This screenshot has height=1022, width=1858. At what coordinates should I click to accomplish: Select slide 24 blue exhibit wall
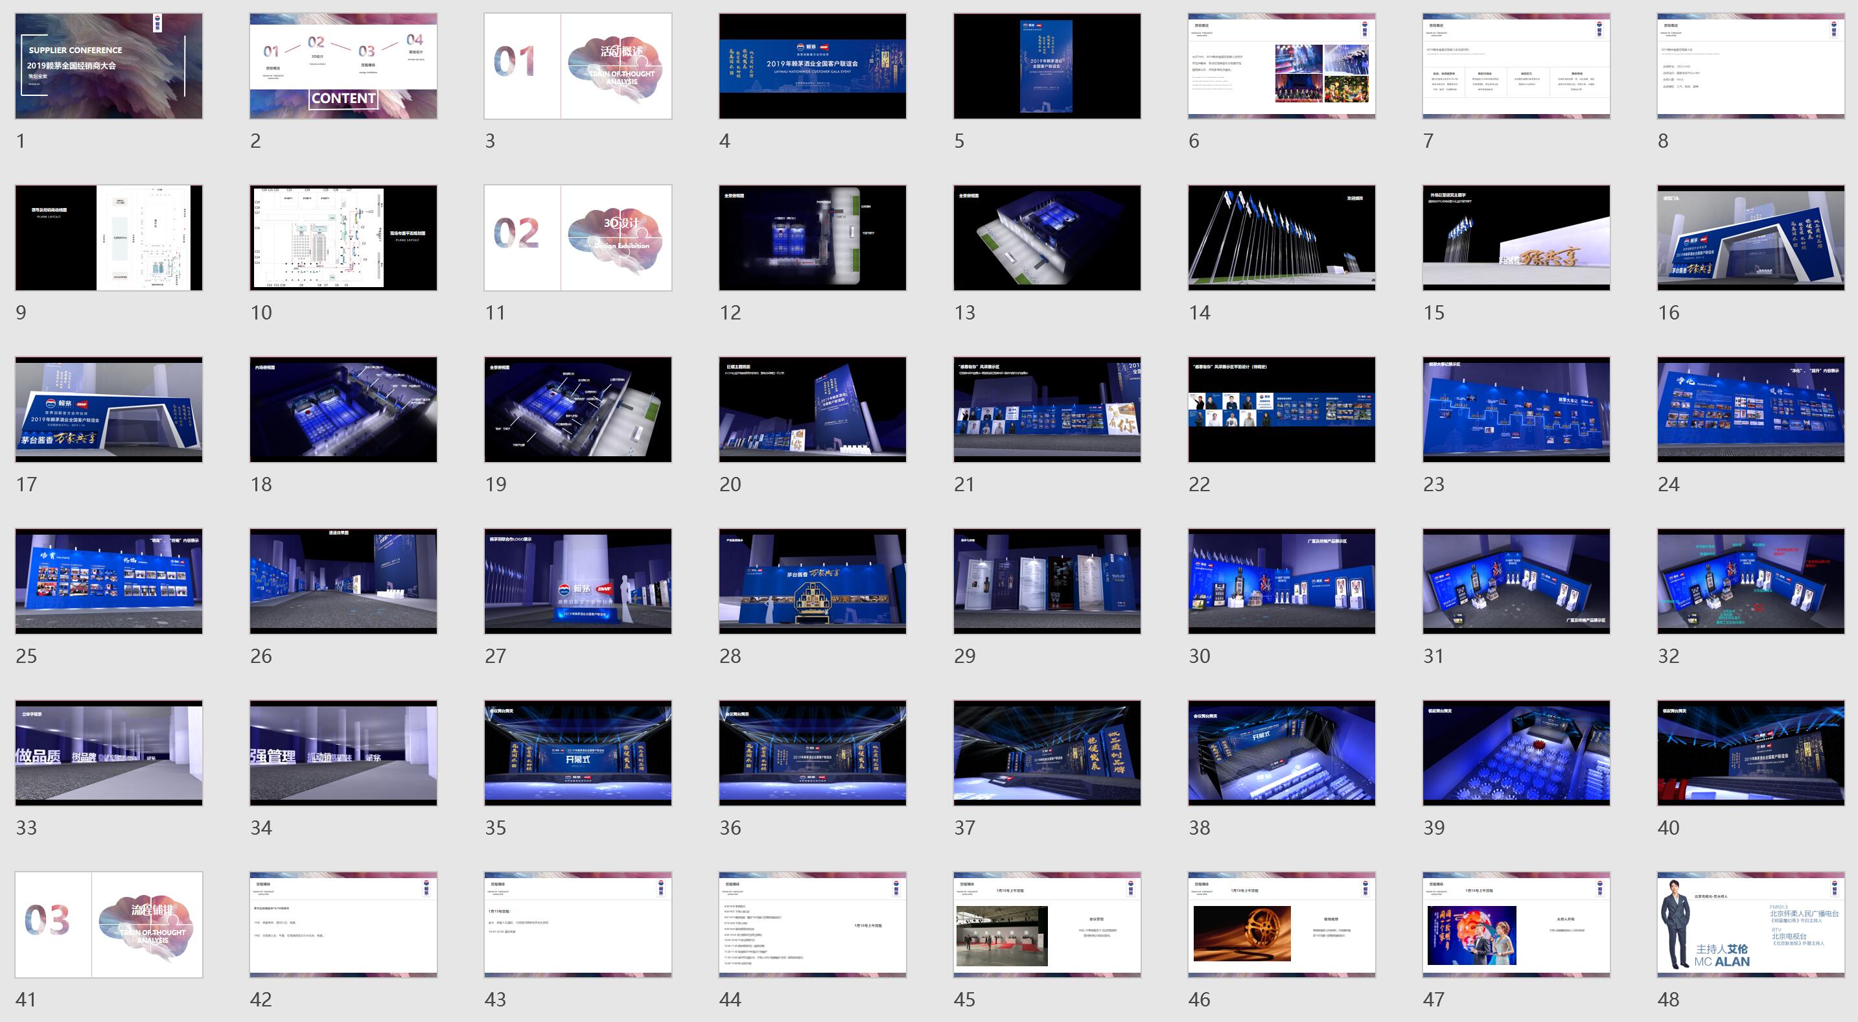(x=1750, y=409)
